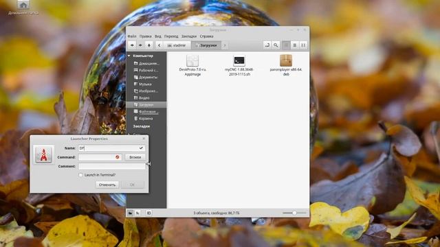Show places in sidebar via status bar
This screenshot has width=440, height=247.
point(130,213)
